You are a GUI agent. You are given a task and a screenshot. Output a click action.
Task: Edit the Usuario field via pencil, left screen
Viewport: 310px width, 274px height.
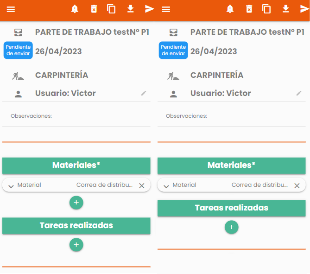coord(144,93)
